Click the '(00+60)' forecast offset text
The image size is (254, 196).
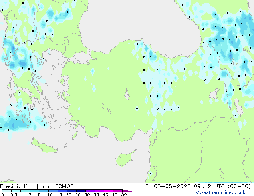pos(239,186)
